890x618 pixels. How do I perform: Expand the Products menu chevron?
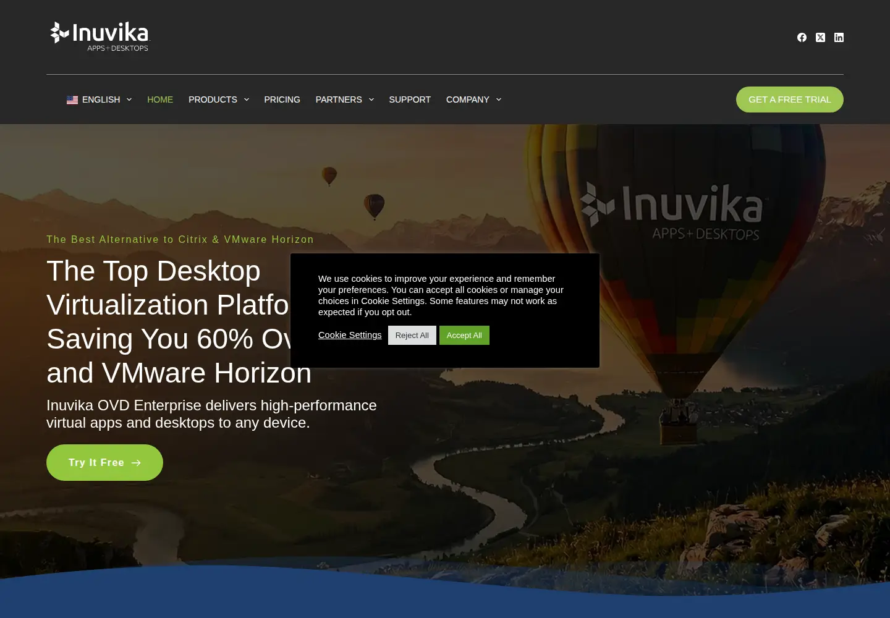pyautogui.click(x=247, y=99)
